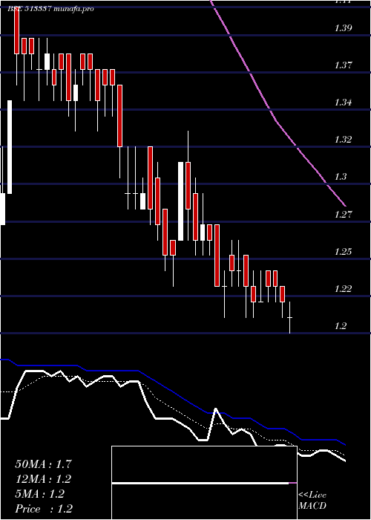Click the 'BSE 513337 munafa.pro' chart title
Image resolution: width=371 pixels, height=520 pixels.
tap(50, 9)
